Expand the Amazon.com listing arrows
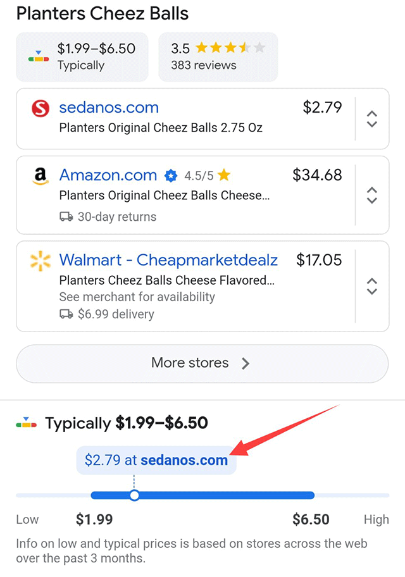The height and width of the screenshot is (577, 405). [372, 195]
